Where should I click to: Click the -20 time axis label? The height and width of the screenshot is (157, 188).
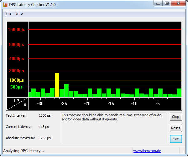coord(87,104)
